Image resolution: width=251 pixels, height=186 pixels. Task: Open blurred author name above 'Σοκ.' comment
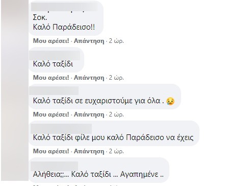coord(65,7)
